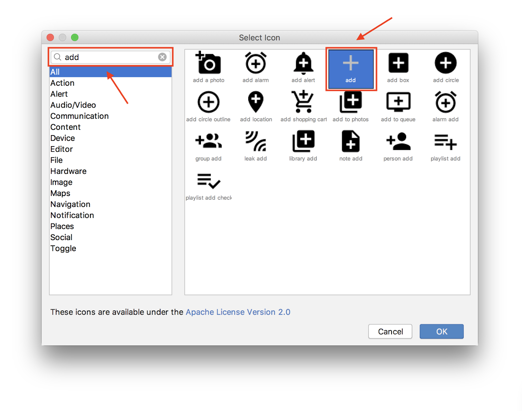Viewport: 522px width, 411px height.
Task: Select the 'group add' people icon
Action: tap(208, 142)
